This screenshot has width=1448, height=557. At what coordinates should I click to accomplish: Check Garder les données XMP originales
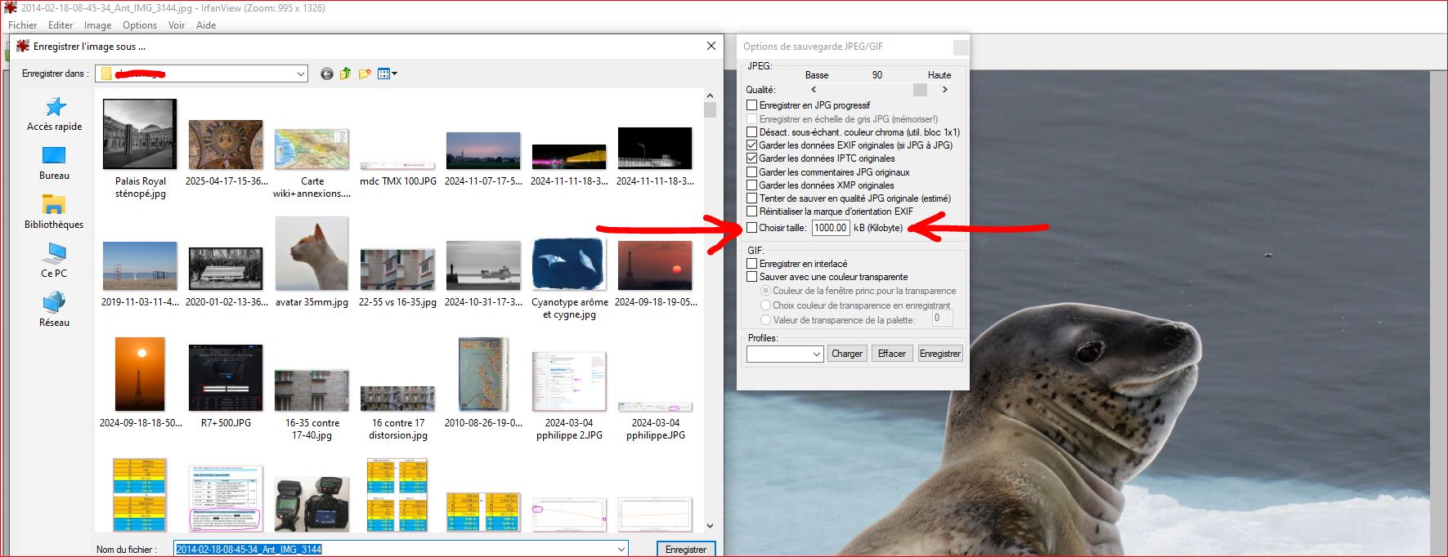point(752,185)
